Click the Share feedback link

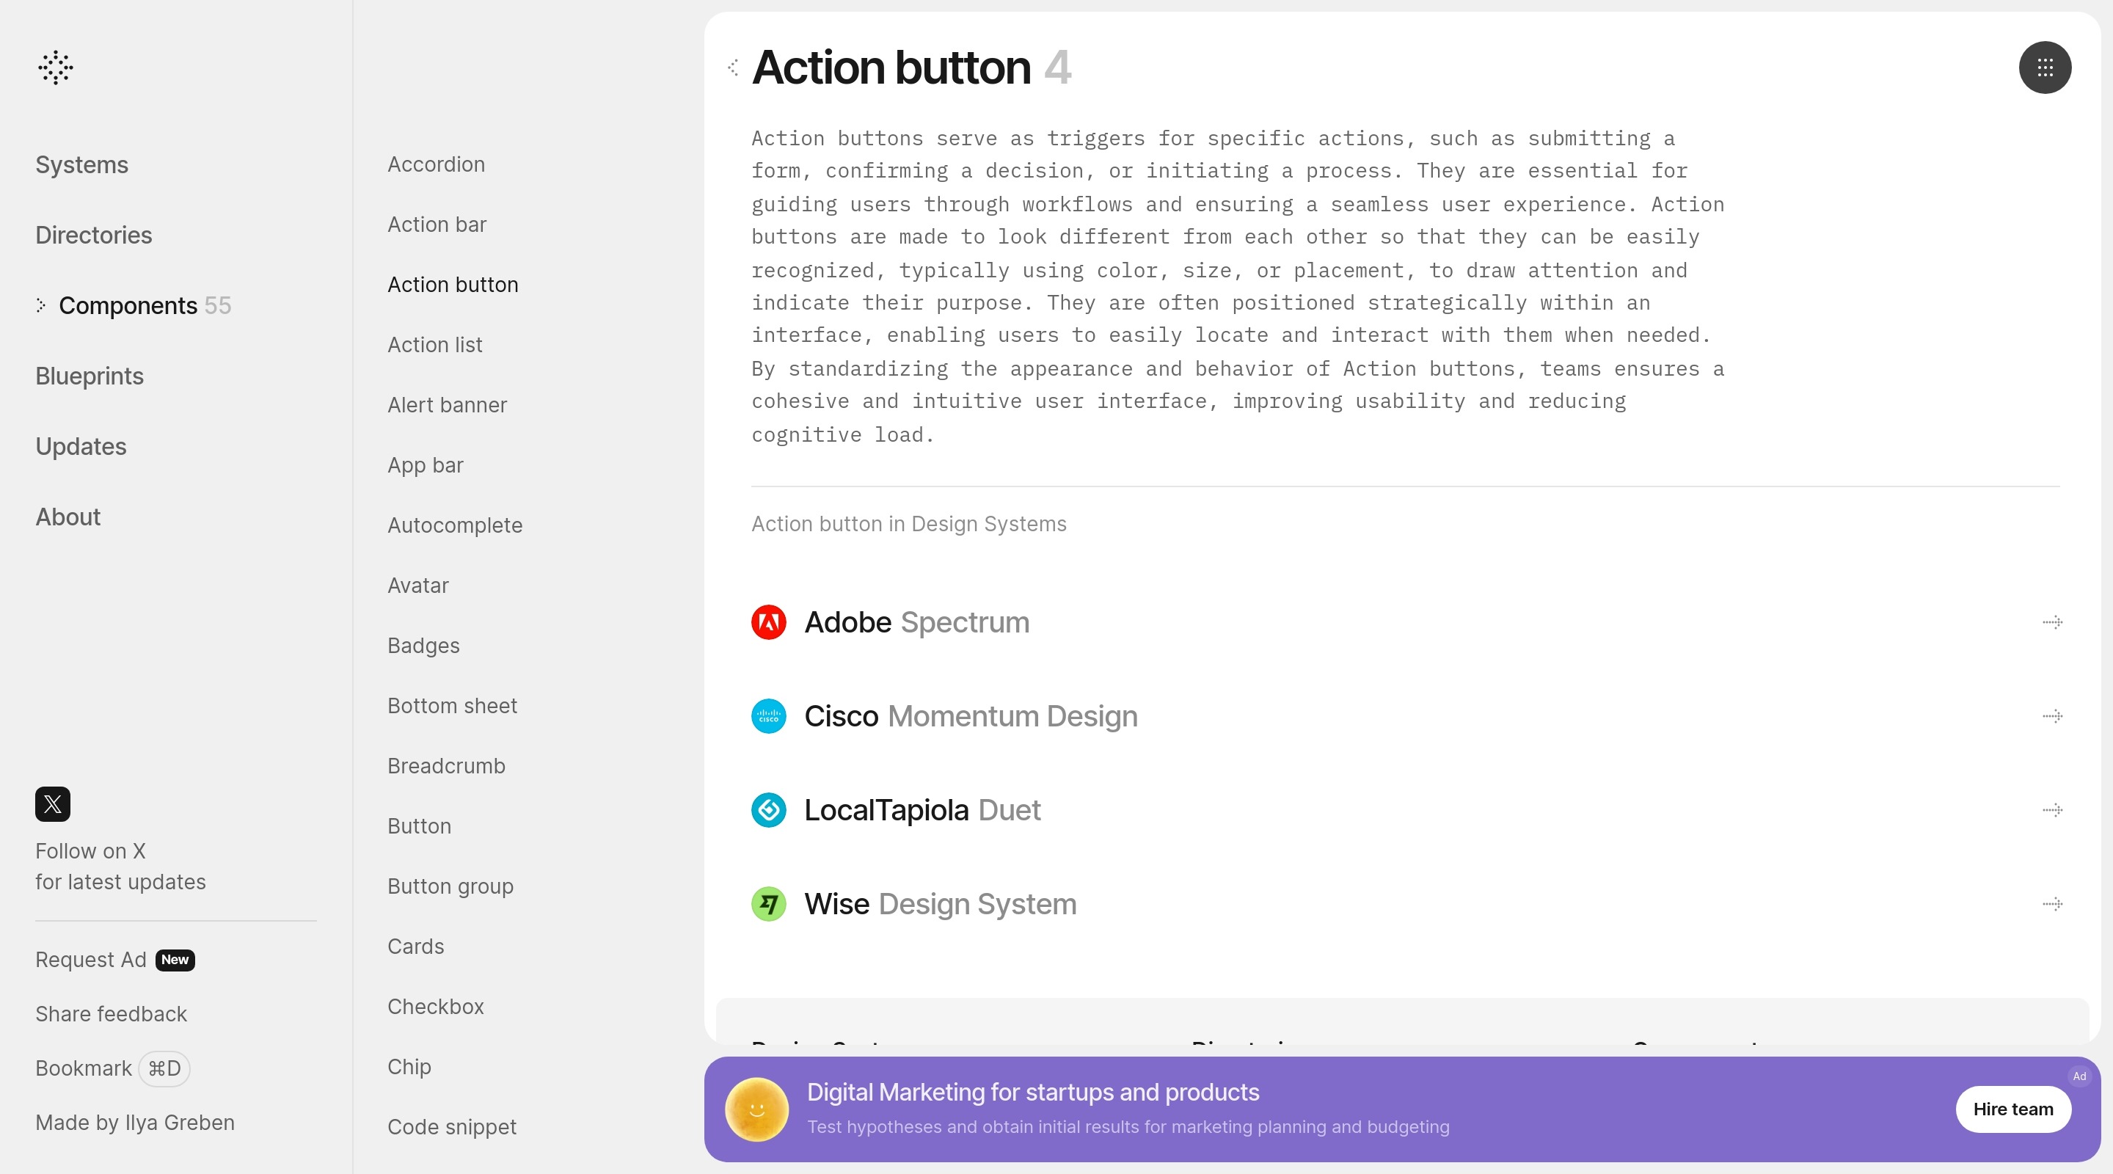click(x=111, y=1014)
